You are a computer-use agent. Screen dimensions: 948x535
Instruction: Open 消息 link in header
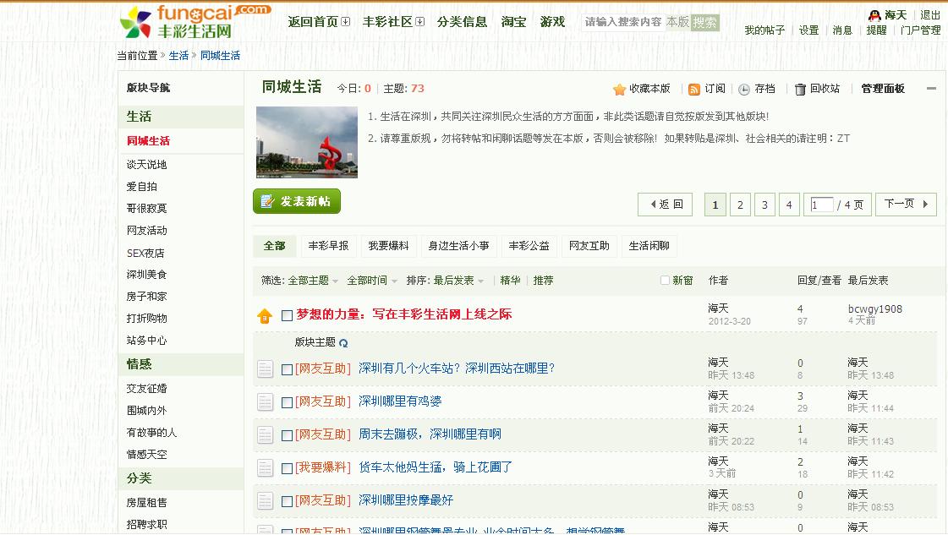pos(842,30)
